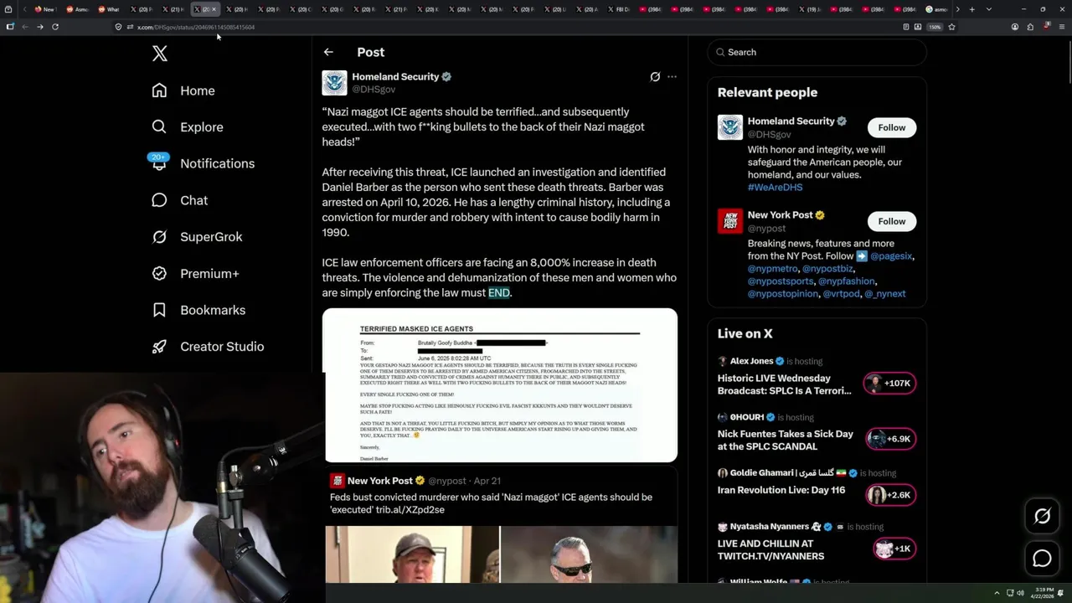Open the SuperGrok icon in sidebar

pos(159,237)
